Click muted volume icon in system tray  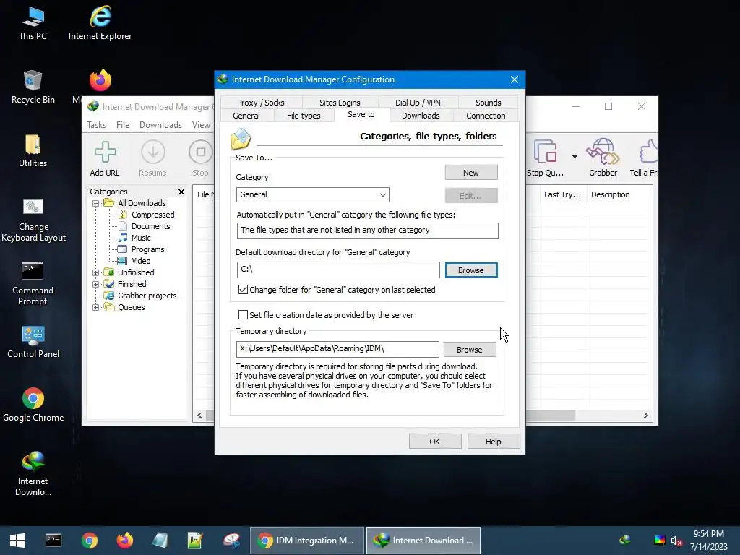point(676,541)
